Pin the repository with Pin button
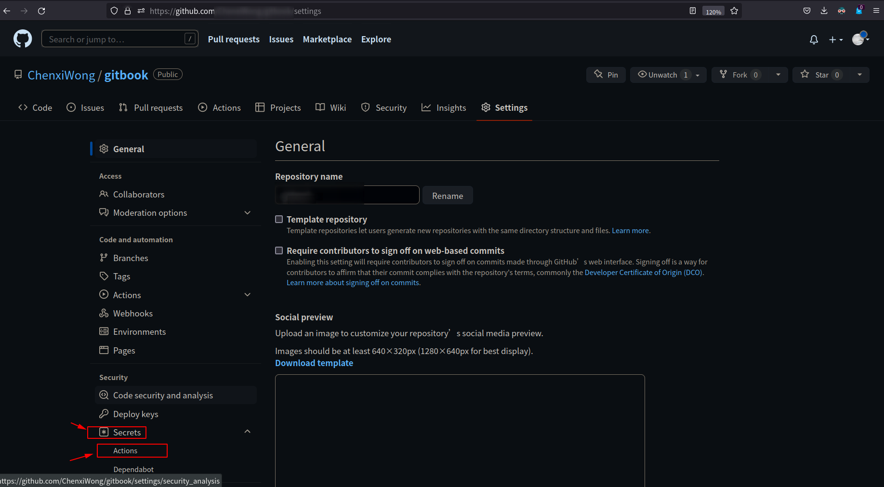Viewport: 884px width, 487px height. (606, 75)
